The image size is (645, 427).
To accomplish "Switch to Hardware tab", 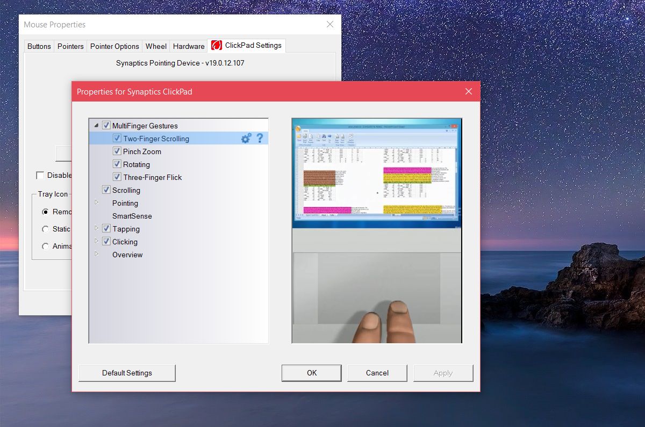I will 189,46.
